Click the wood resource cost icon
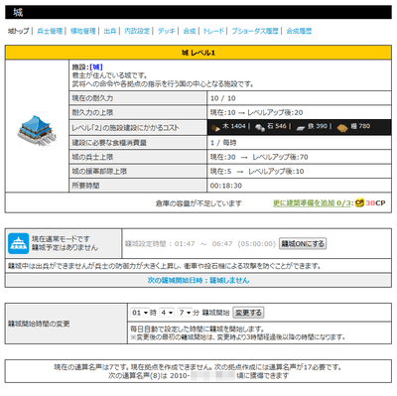This screenshot has width=397, height=396. [215, 128]
